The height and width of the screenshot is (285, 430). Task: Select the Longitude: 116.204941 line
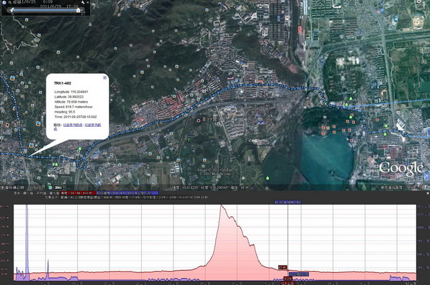71,92
